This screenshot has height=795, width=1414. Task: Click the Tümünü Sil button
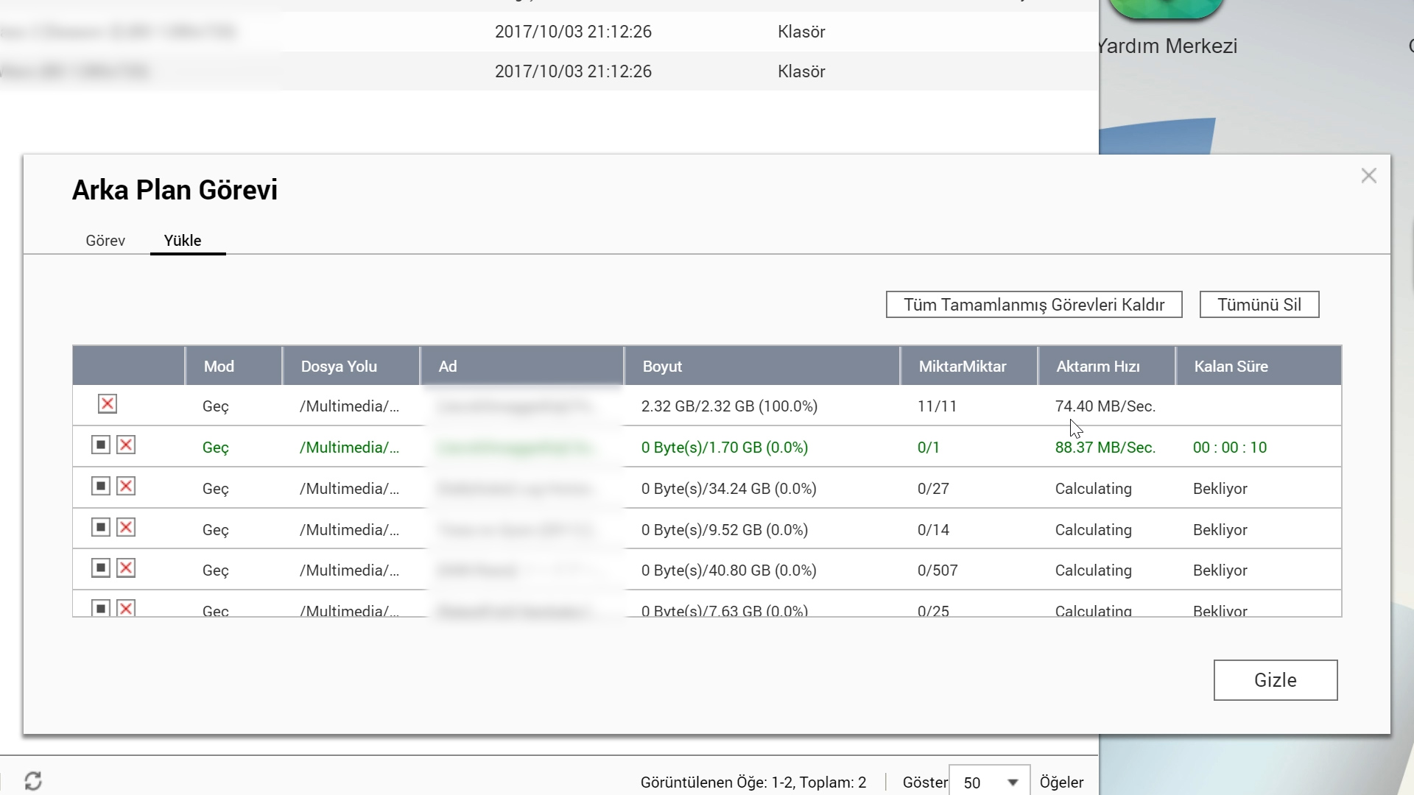coord(1259,305)
